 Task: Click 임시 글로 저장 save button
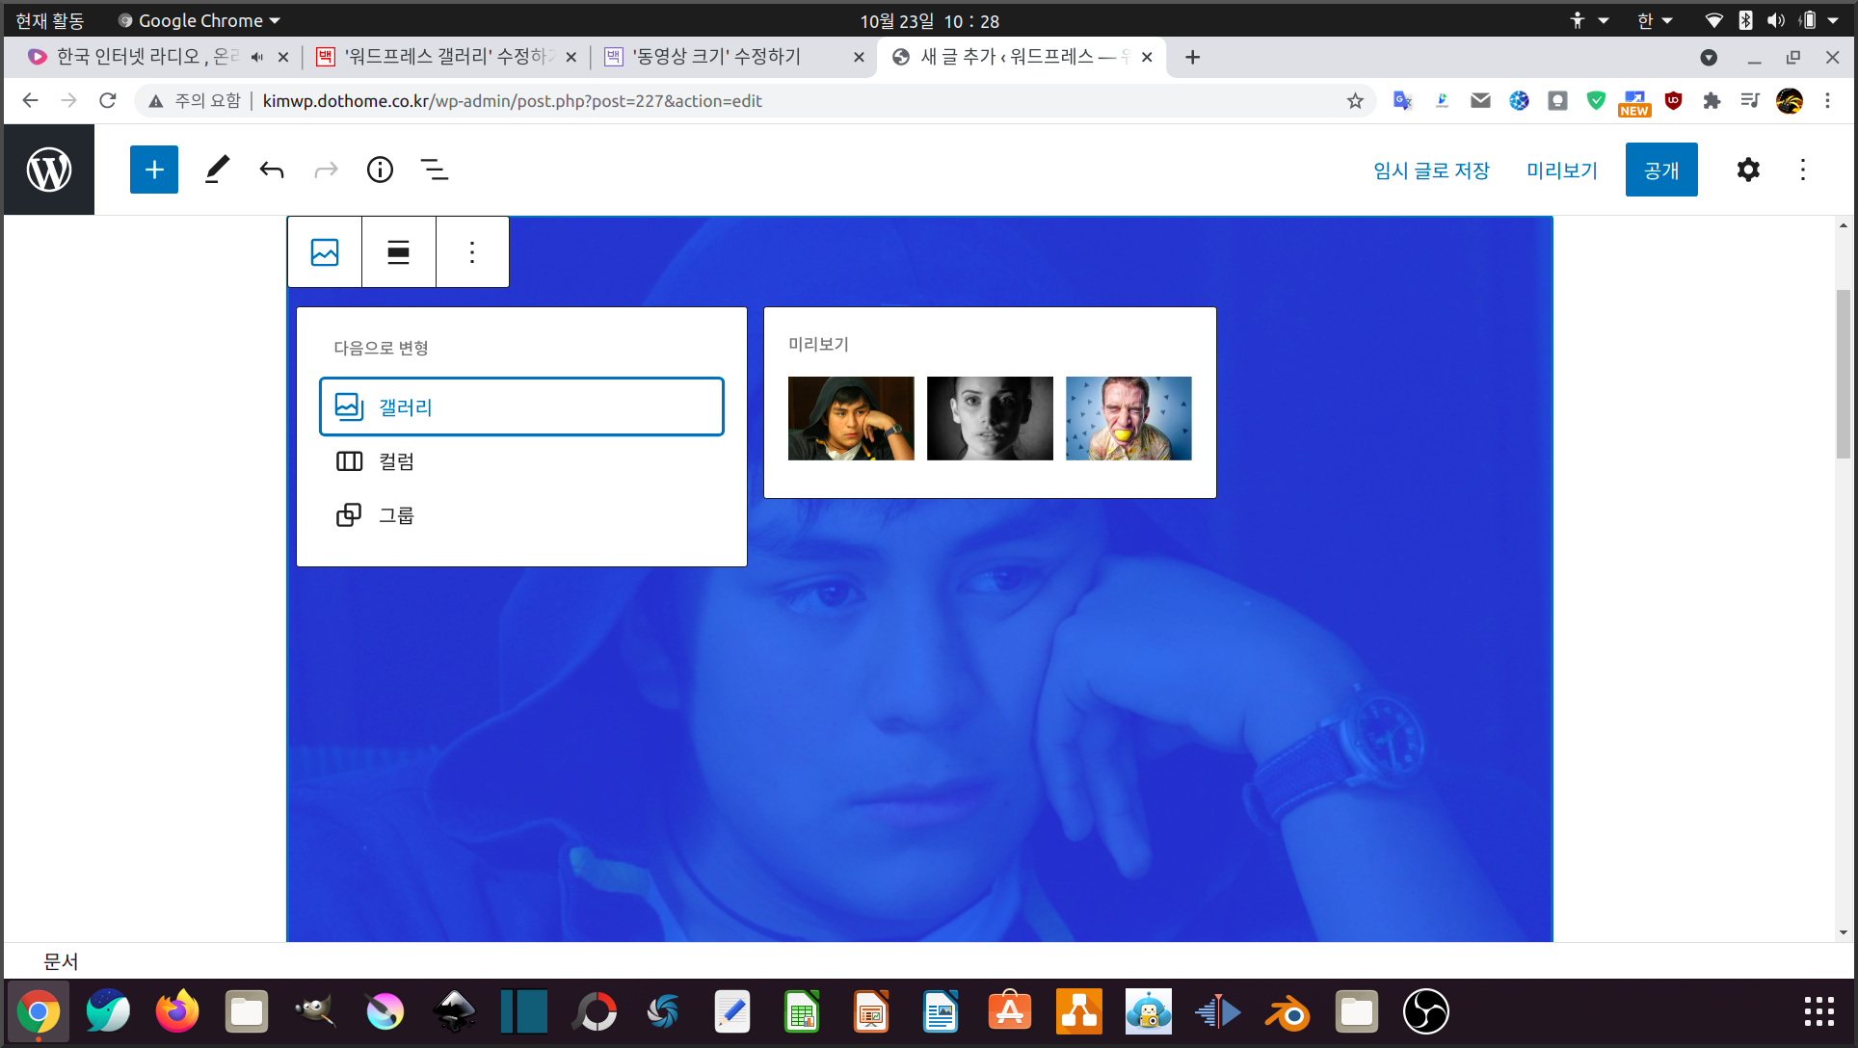click(x=1432, y=170)
